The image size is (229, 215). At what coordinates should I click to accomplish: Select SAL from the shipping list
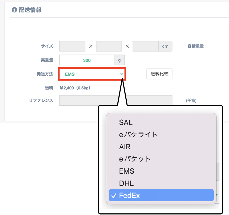126,123
